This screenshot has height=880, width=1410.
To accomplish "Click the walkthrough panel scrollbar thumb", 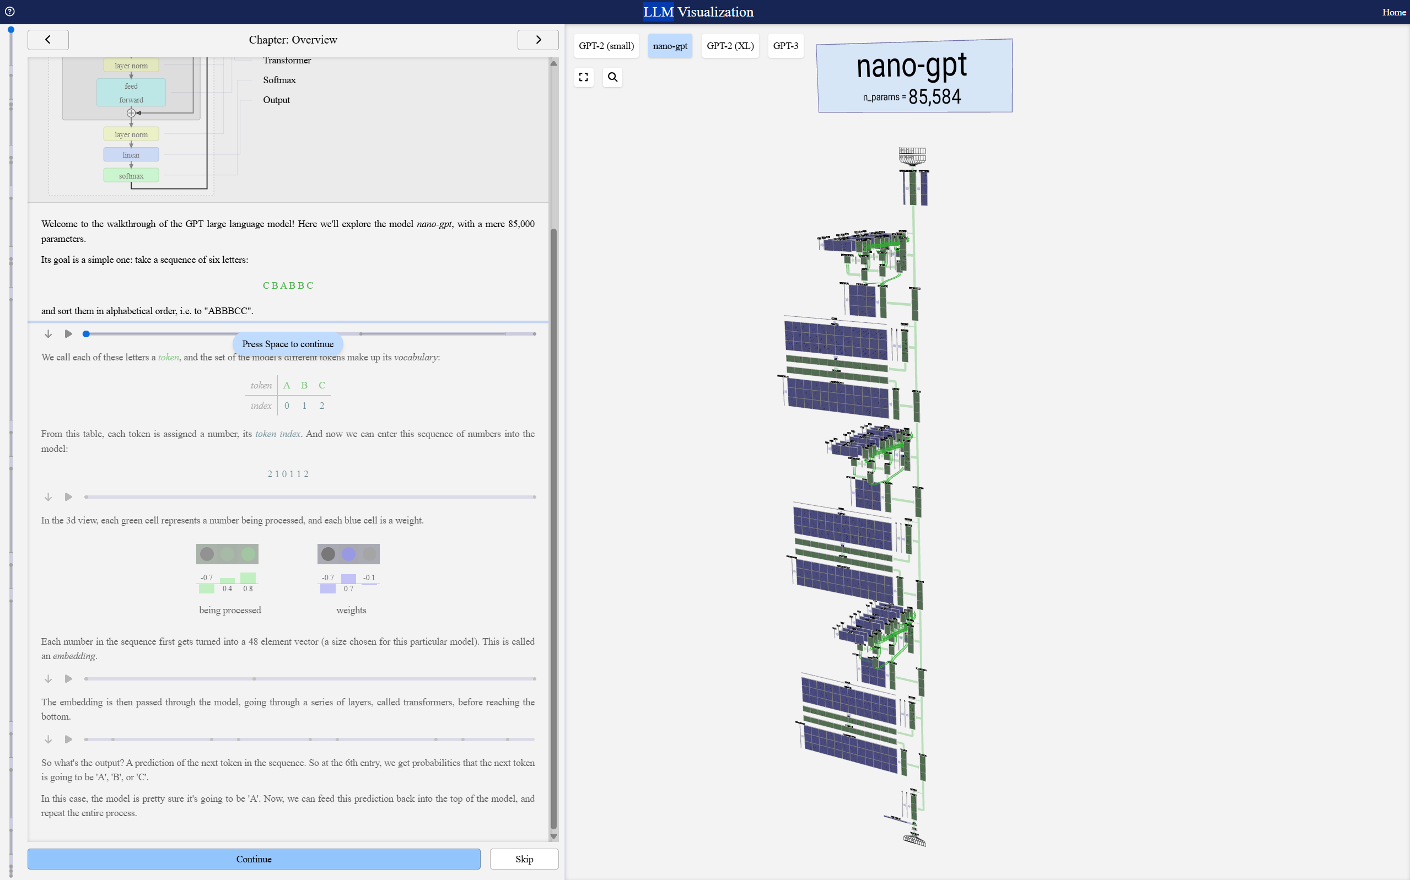I will click(553, 529).
